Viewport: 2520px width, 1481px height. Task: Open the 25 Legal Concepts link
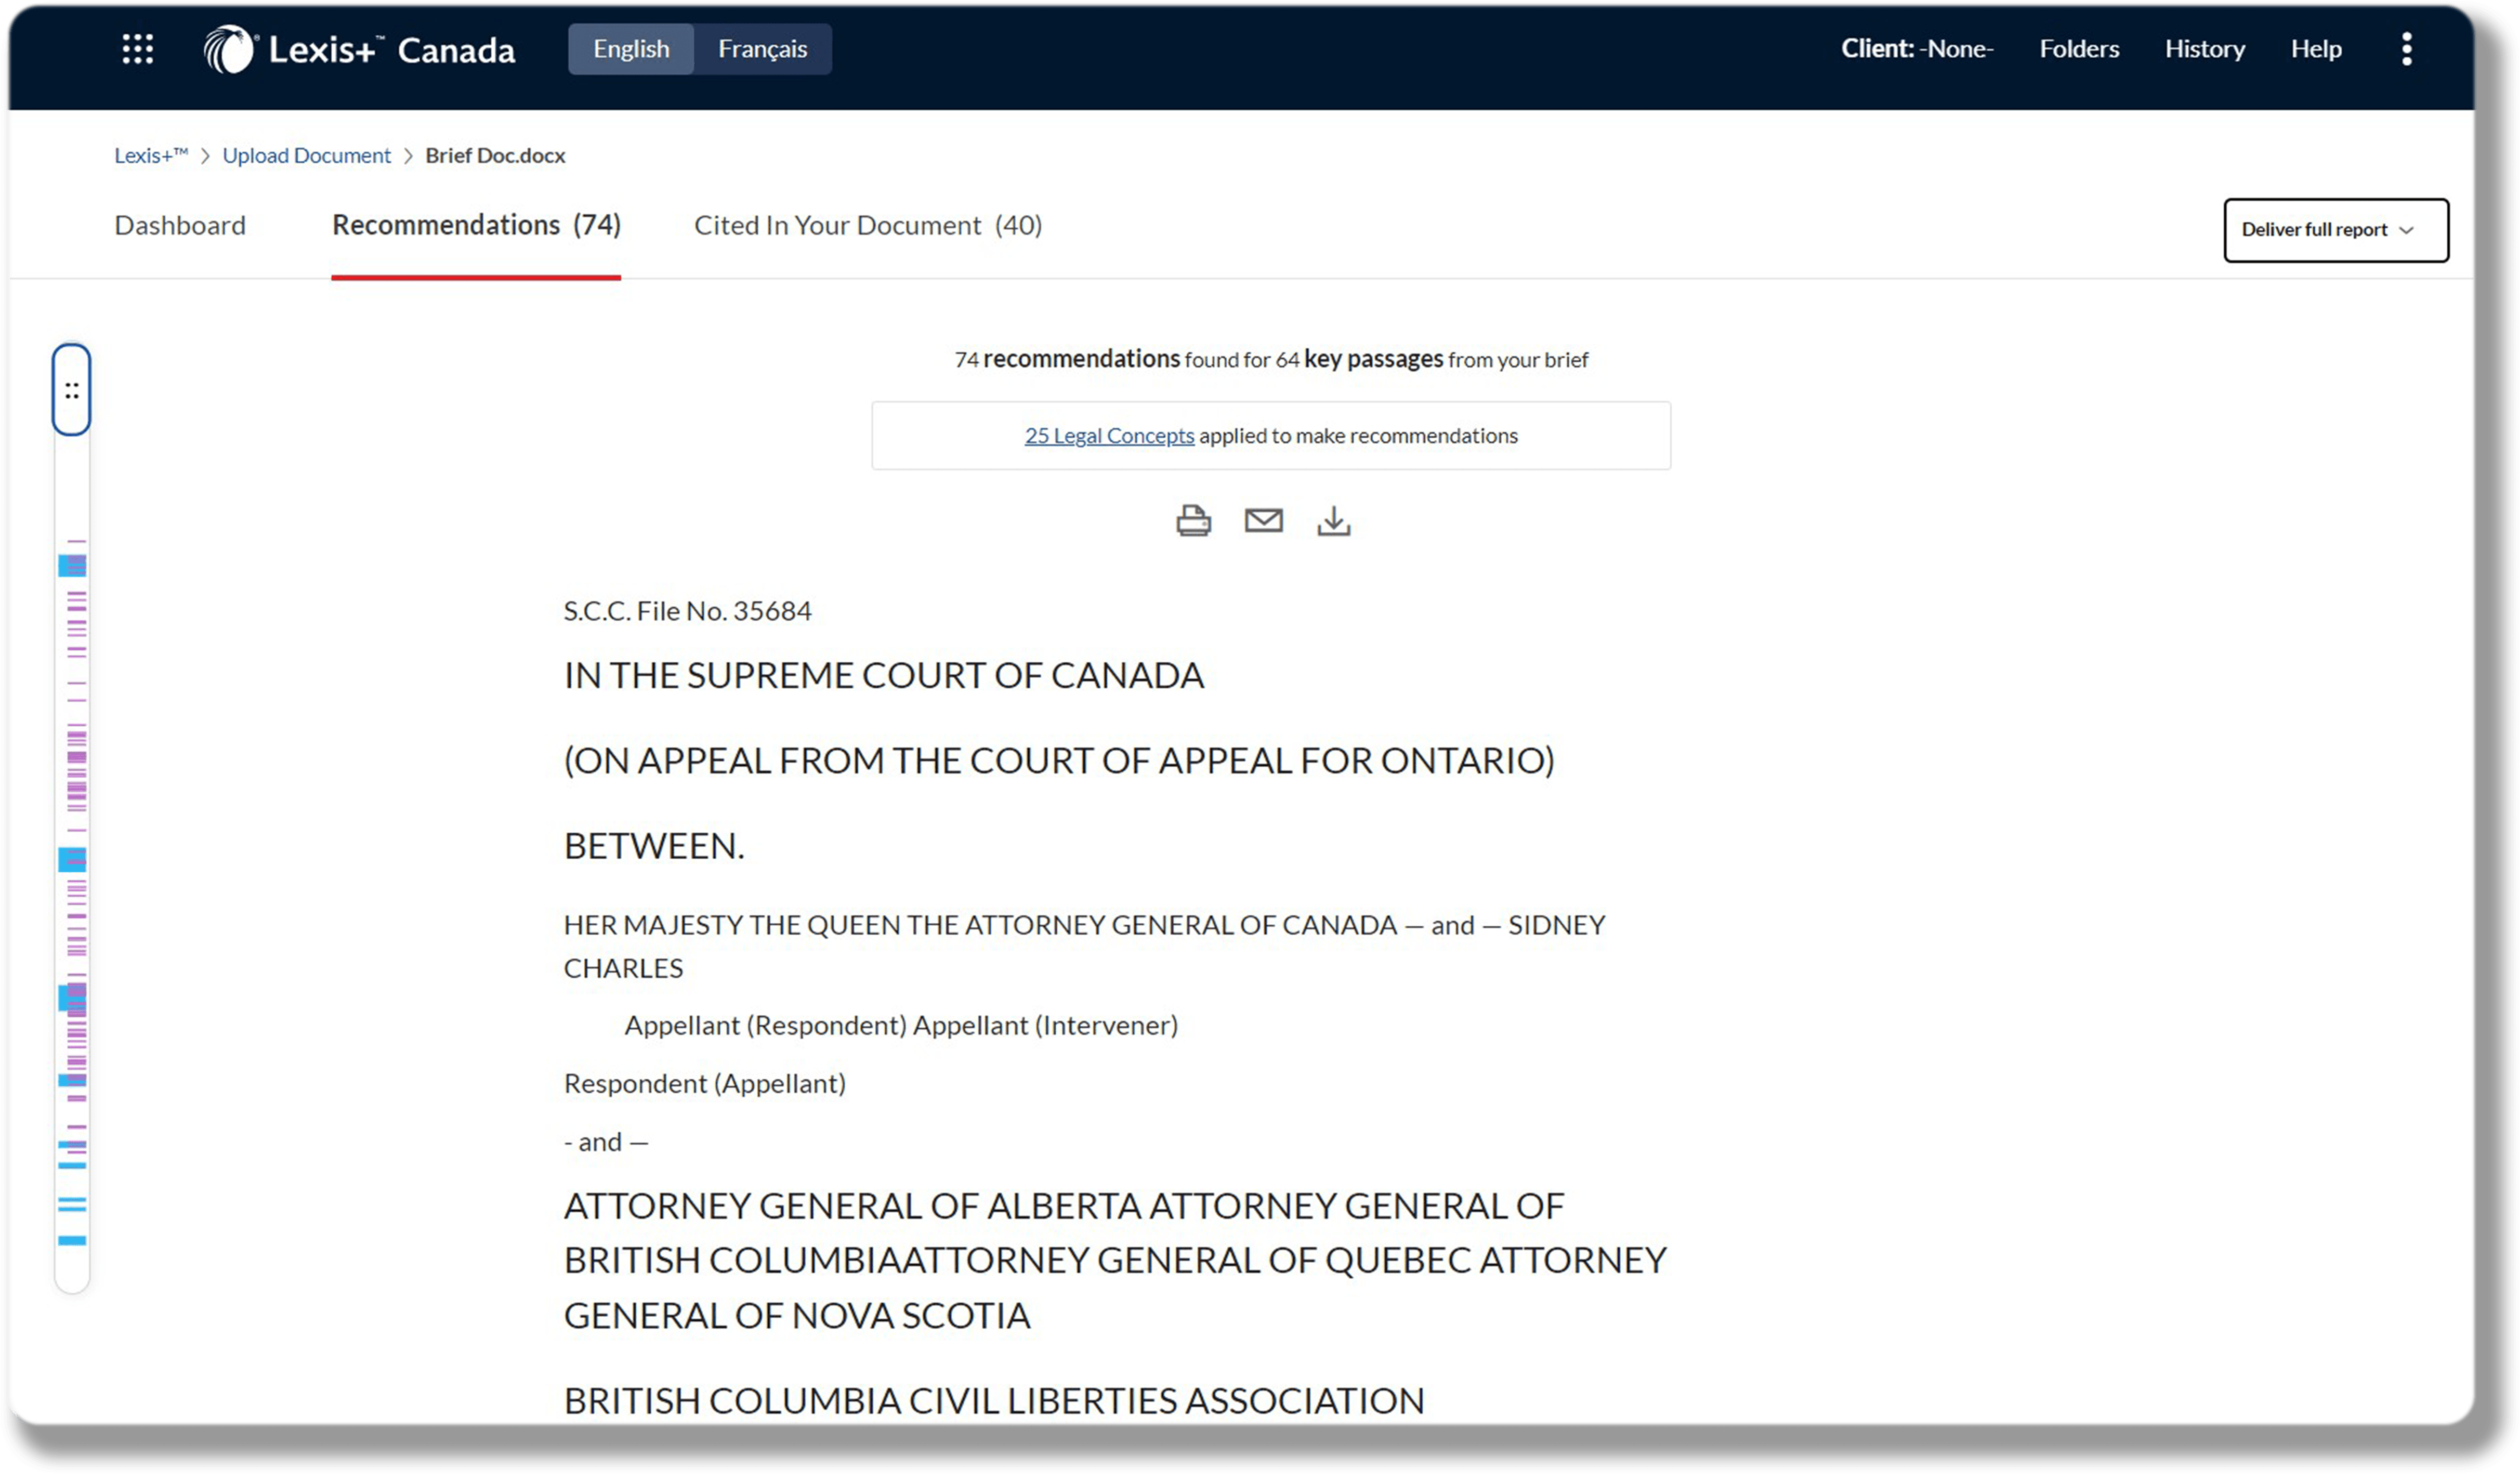point(1108,435)
